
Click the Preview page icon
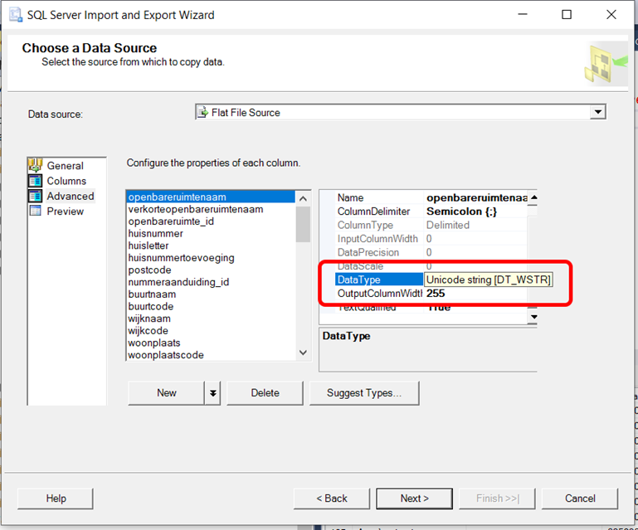pyautogui.click(x=36, y=211)
